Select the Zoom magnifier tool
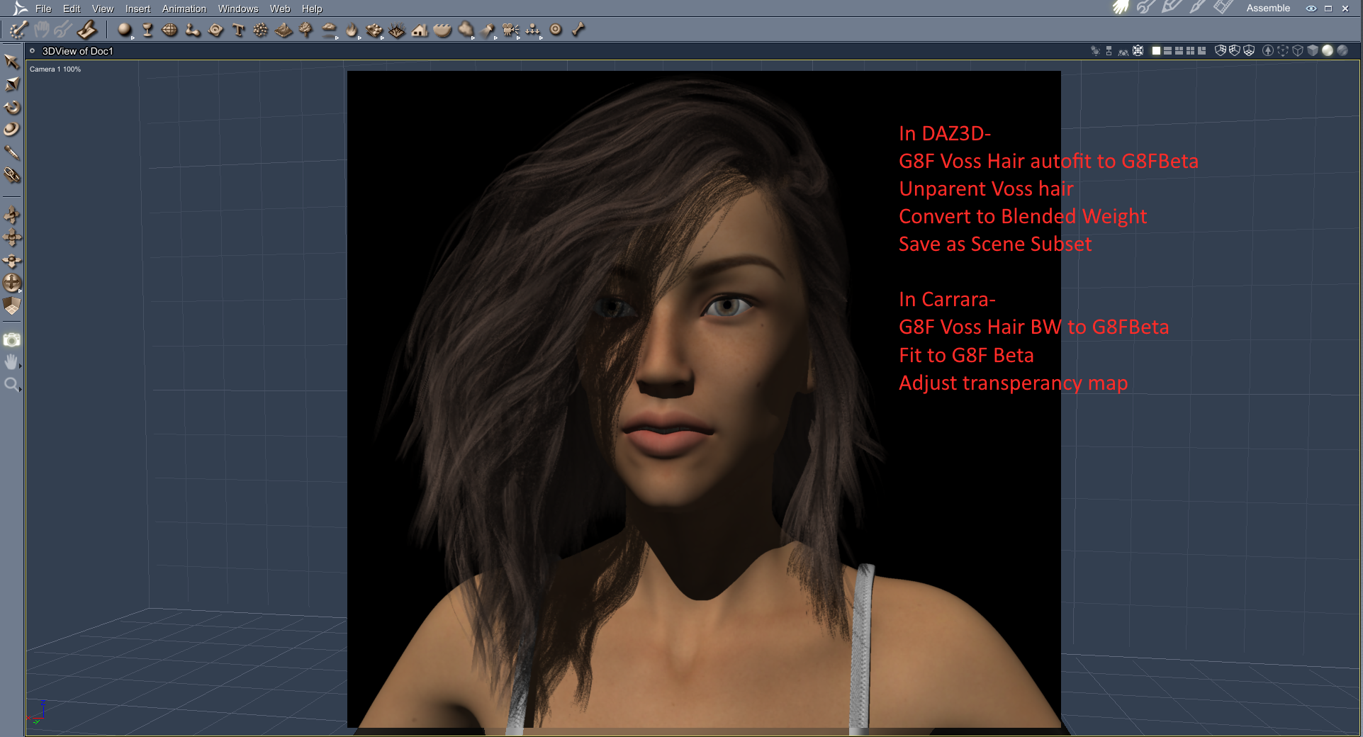 tap(12, 385)
